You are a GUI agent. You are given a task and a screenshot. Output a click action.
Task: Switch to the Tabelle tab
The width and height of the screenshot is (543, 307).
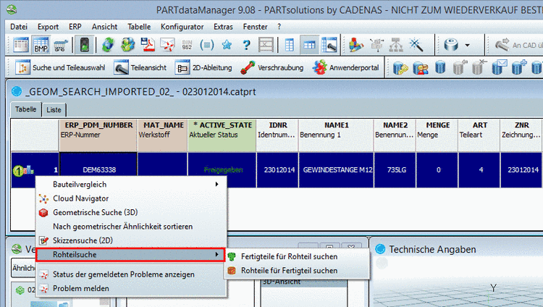click(25, 109)
